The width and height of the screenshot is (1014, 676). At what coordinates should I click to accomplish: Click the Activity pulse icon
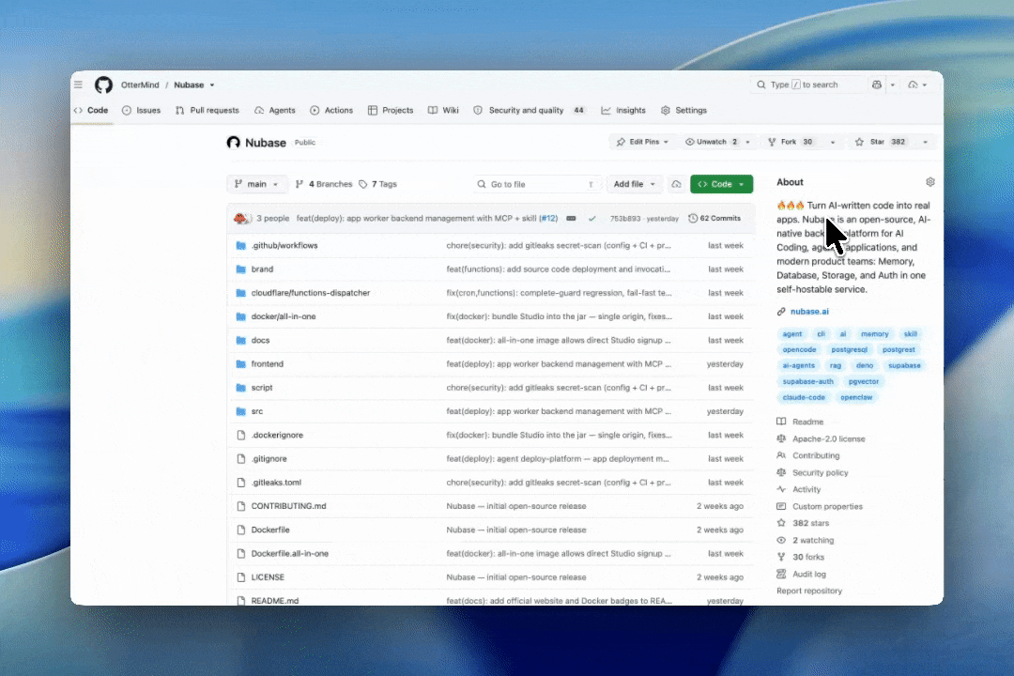pos(781,490)
